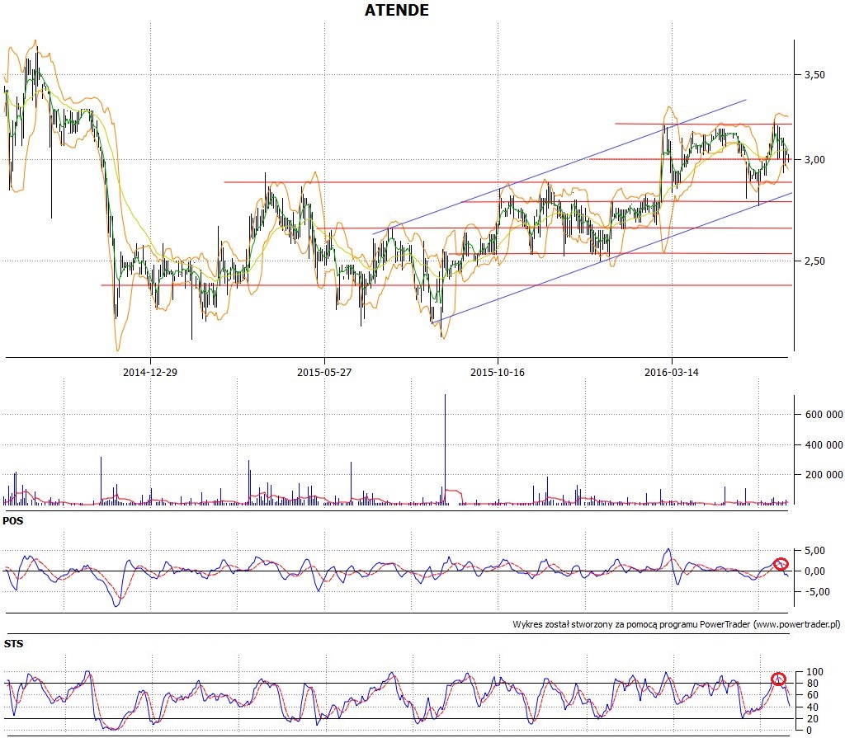Click the 60 STS axis label
Screen dimensions: 845x738
[812, 695]
